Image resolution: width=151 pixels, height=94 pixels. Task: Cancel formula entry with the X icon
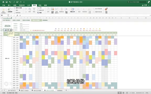[x=11, y=15]
